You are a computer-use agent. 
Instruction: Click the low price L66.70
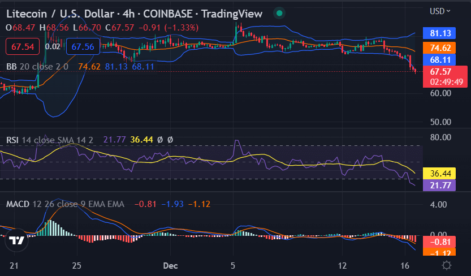tap(87, 28)
